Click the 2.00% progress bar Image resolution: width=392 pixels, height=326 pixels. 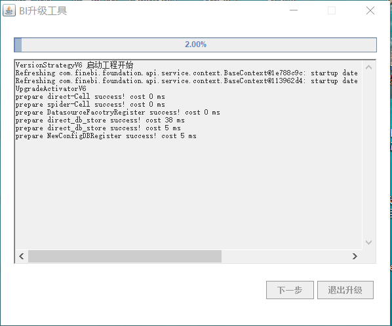click(195, 45)
